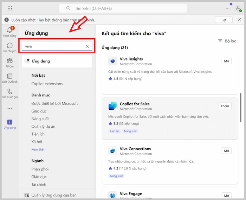
Task: Show more apps via sidebar ellipsis
Action: (10, 109)
